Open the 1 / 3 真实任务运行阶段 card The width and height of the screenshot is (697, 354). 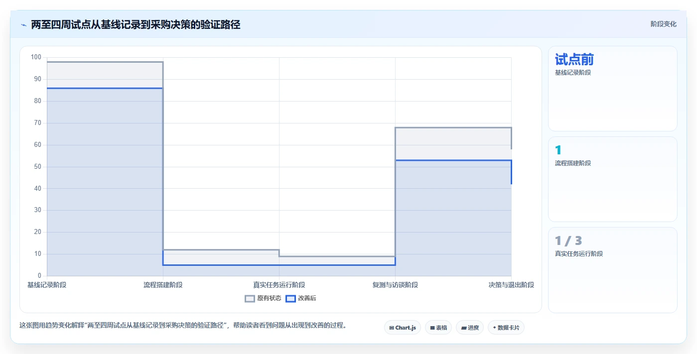[613, 270]
